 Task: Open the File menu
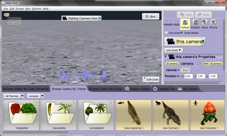(6, 9)
